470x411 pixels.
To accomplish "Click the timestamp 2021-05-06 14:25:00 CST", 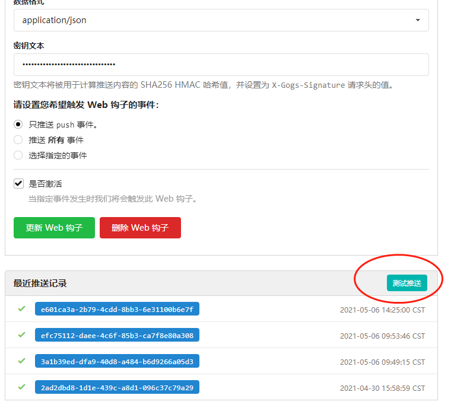I will click(383, 310).
